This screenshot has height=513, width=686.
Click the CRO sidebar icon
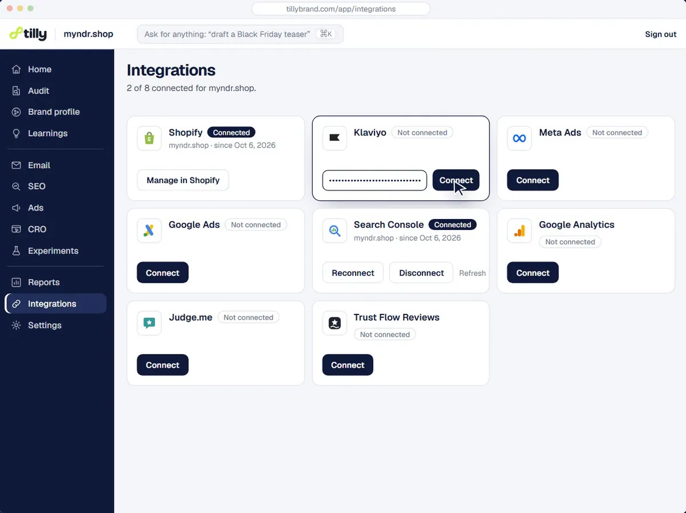pos(17,229)
